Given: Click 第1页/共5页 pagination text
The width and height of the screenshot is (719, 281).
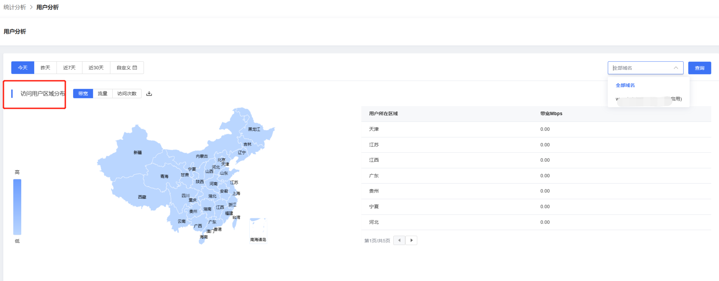Looking at the screenshot, I should 377,241.
